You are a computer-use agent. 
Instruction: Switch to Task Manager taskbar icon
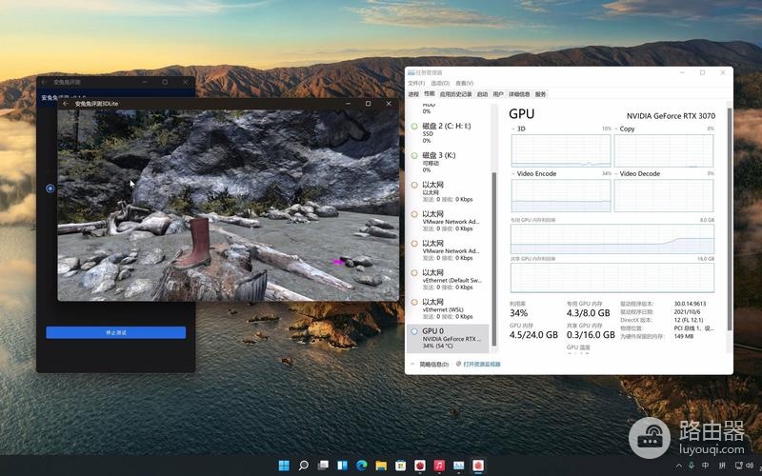(x=459, y=466)
